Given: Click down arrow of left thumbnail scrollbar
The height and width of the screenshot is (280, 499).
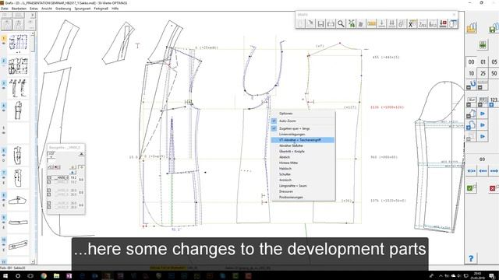Looking at the screenshot, I should [33, 261].
